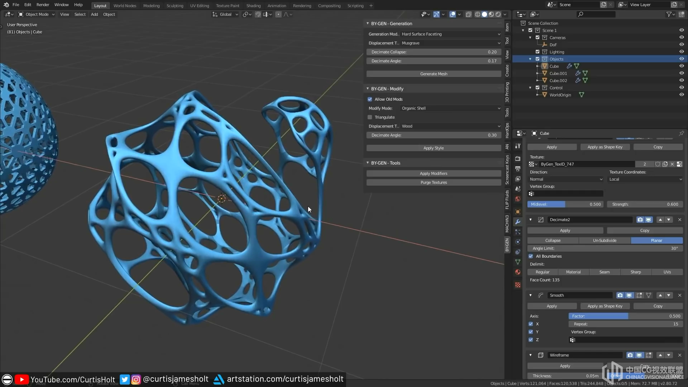Toggle Decimate2 render visibility camera
This screenshot has height=387, width=688.
pyautogui.click(x=640, y=220)
